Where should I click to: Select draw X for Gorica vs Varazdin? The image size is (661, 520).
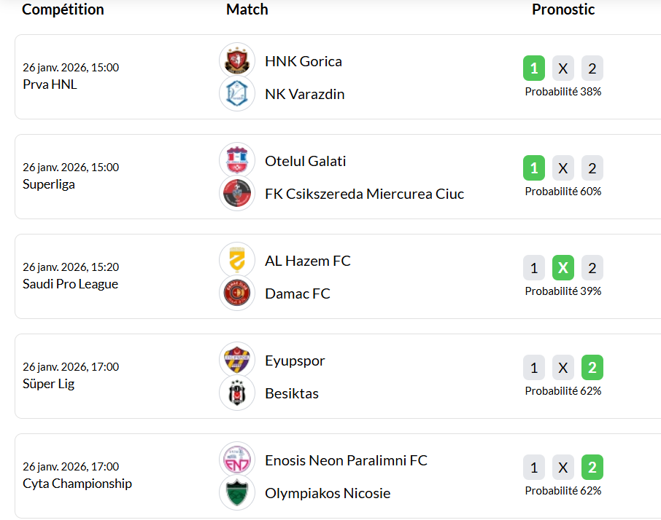click(x=563, y=68)
